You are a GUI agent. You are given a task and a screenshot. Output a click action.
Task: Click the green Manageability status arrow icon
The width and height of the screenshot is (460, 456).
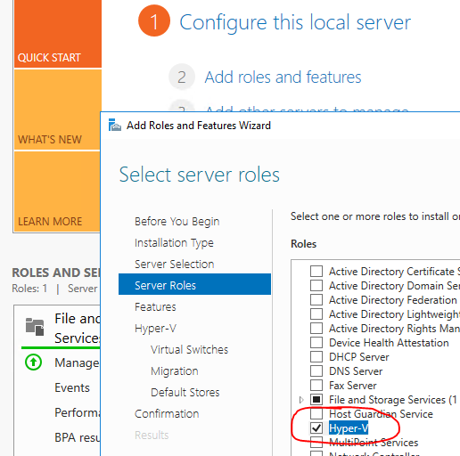33,362
